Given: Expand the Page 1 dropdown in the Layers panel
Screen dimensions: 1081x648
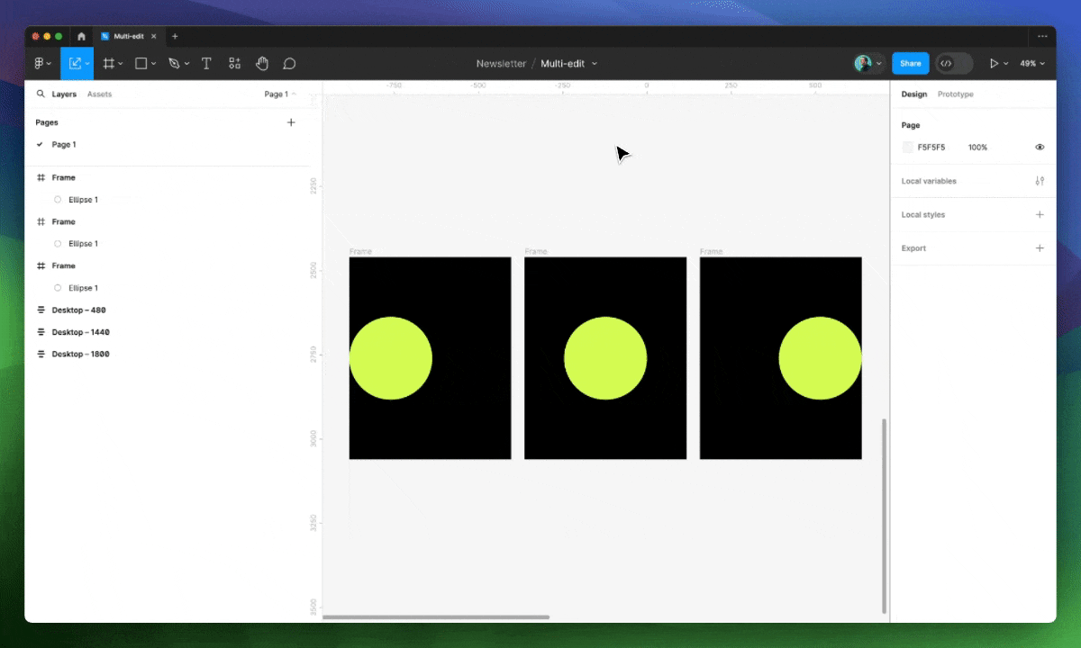Looking at the screenshot, I should (x=279, y=94).
